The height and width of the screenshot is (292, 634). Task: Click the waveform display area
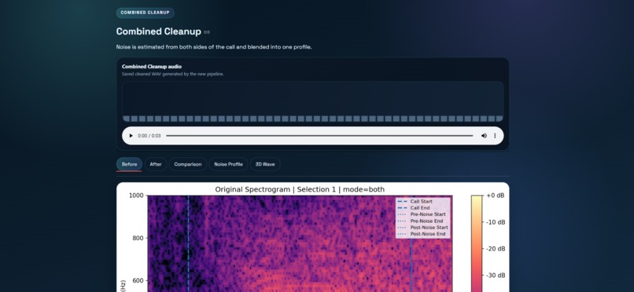(x=313, y=101)
